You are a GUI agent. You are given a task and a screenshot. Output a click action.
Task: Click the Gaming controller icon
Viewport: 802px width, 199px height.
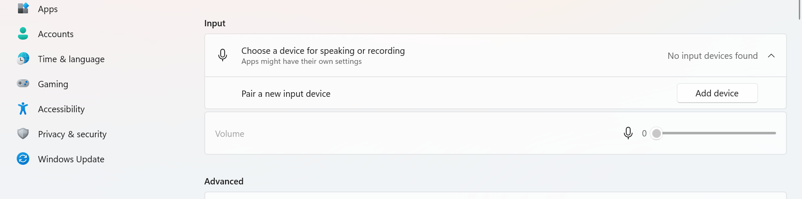23,83
